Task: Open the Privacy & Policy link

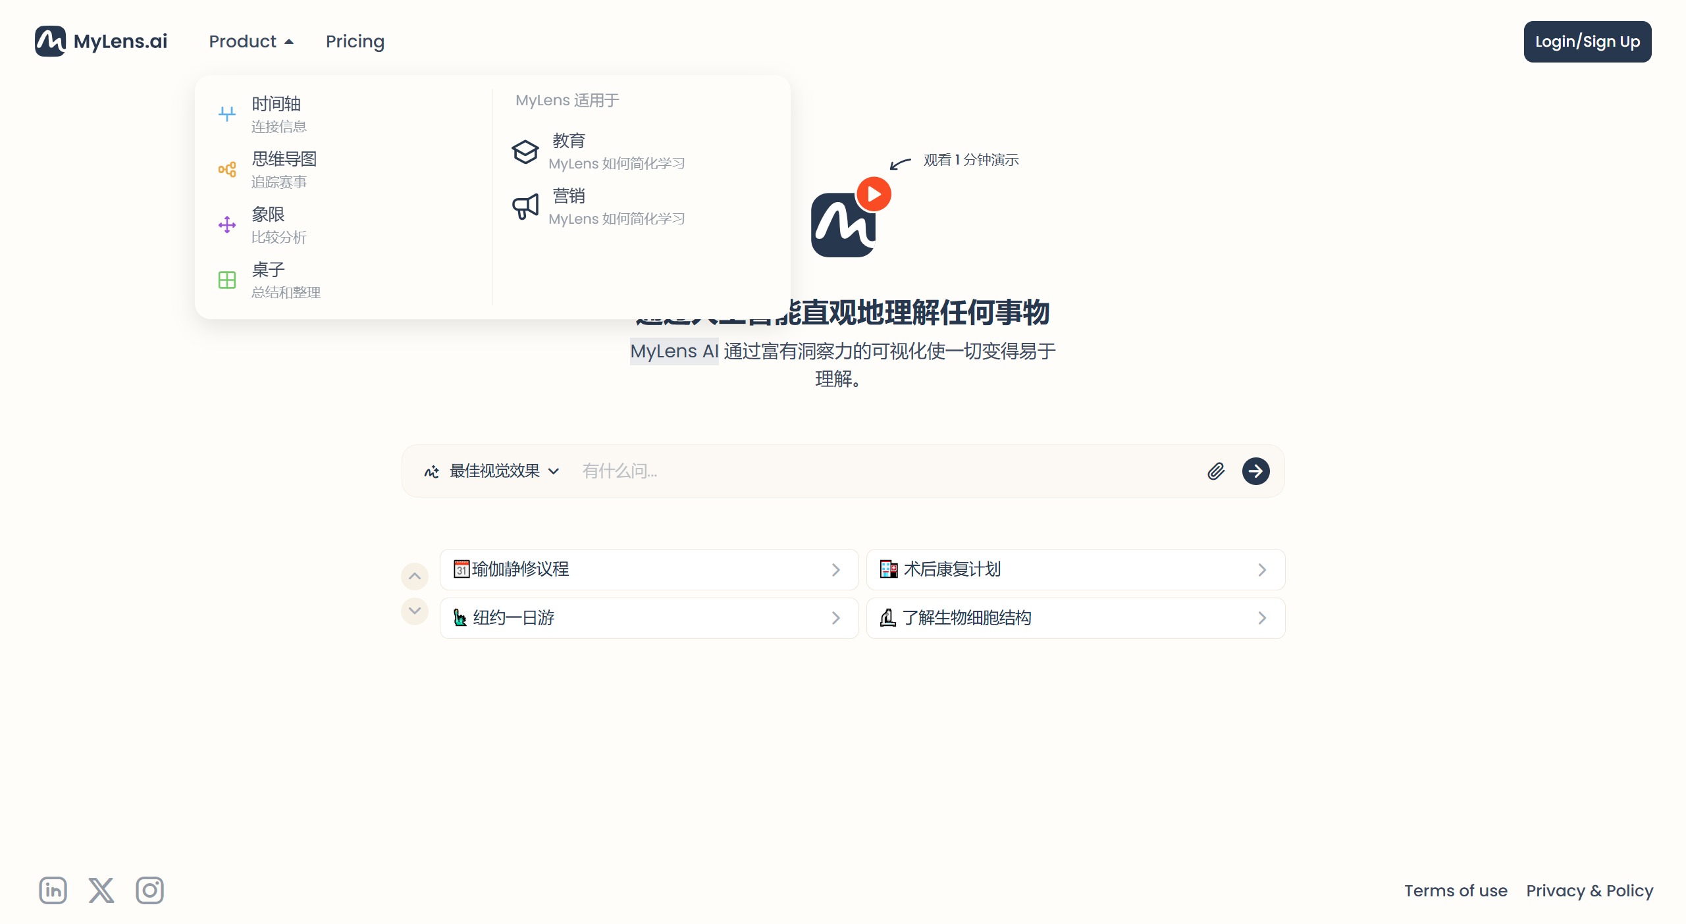Action: [1590, 890]
